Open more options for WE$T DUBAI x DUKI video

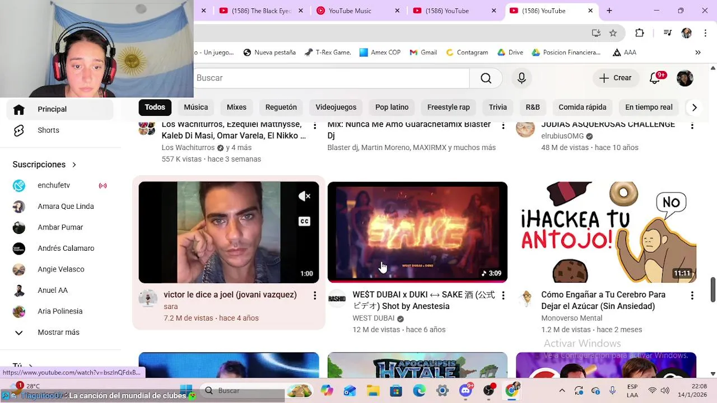[x=503, y=296]
